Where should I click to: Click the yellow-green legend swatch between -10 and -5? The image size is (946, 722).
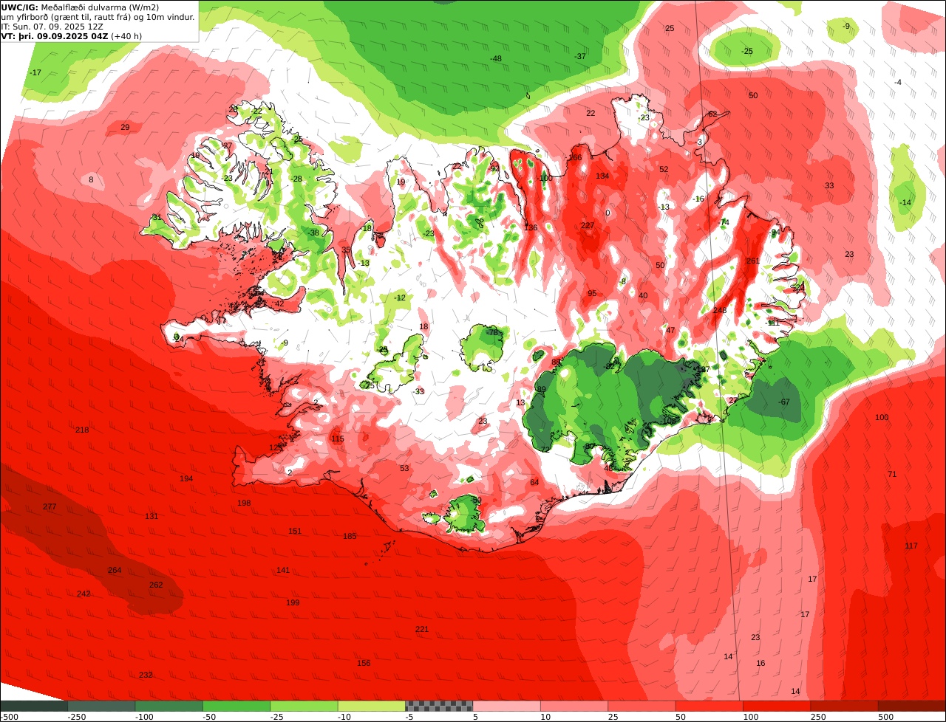coord(372,706)
